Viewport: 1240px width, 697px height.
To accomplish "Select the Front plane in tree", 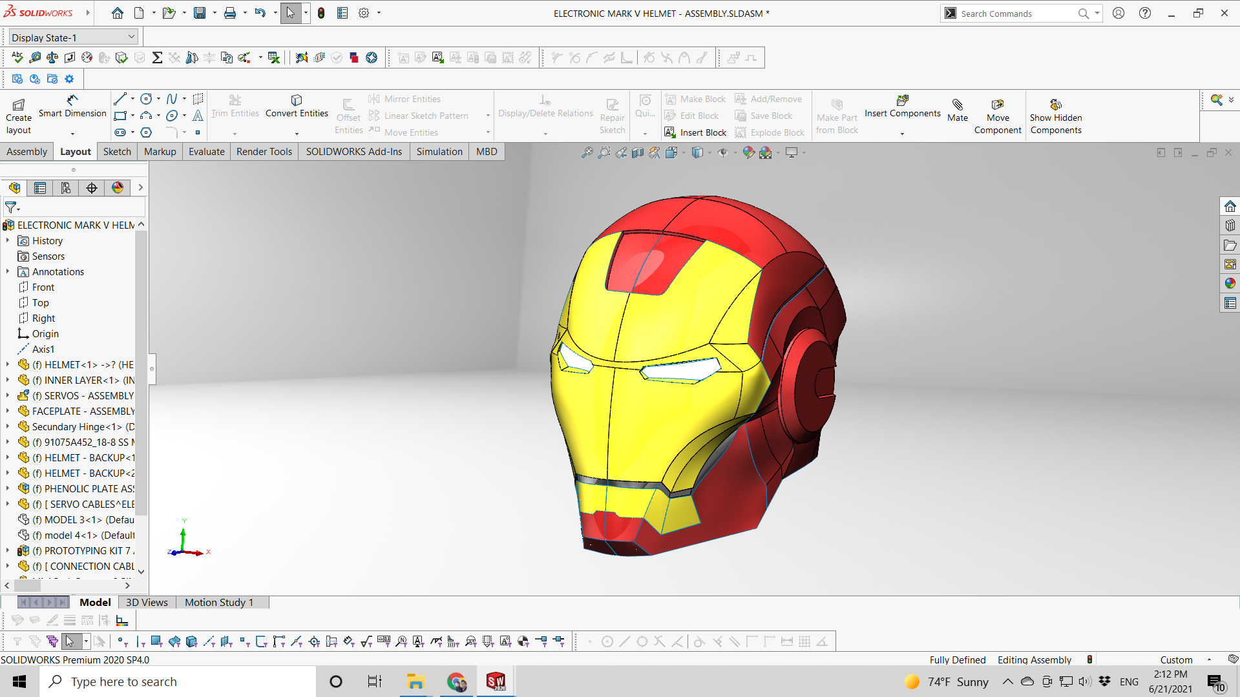I will (x=43, y=287).
